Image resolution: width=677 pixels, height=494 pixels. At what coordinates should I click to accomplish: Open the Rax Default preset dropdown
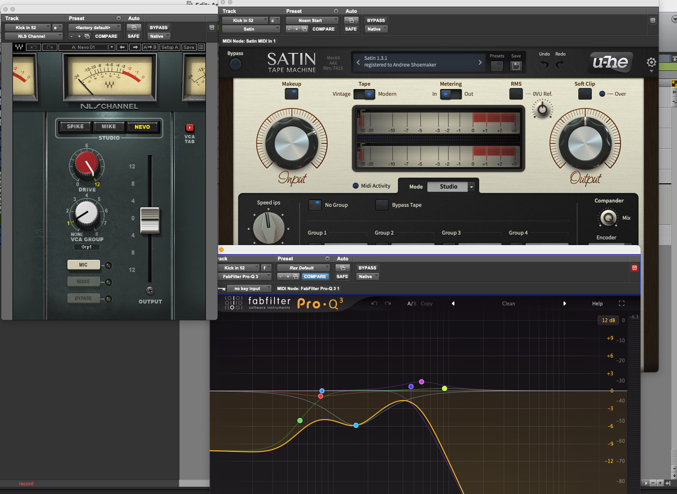point(304,268)
